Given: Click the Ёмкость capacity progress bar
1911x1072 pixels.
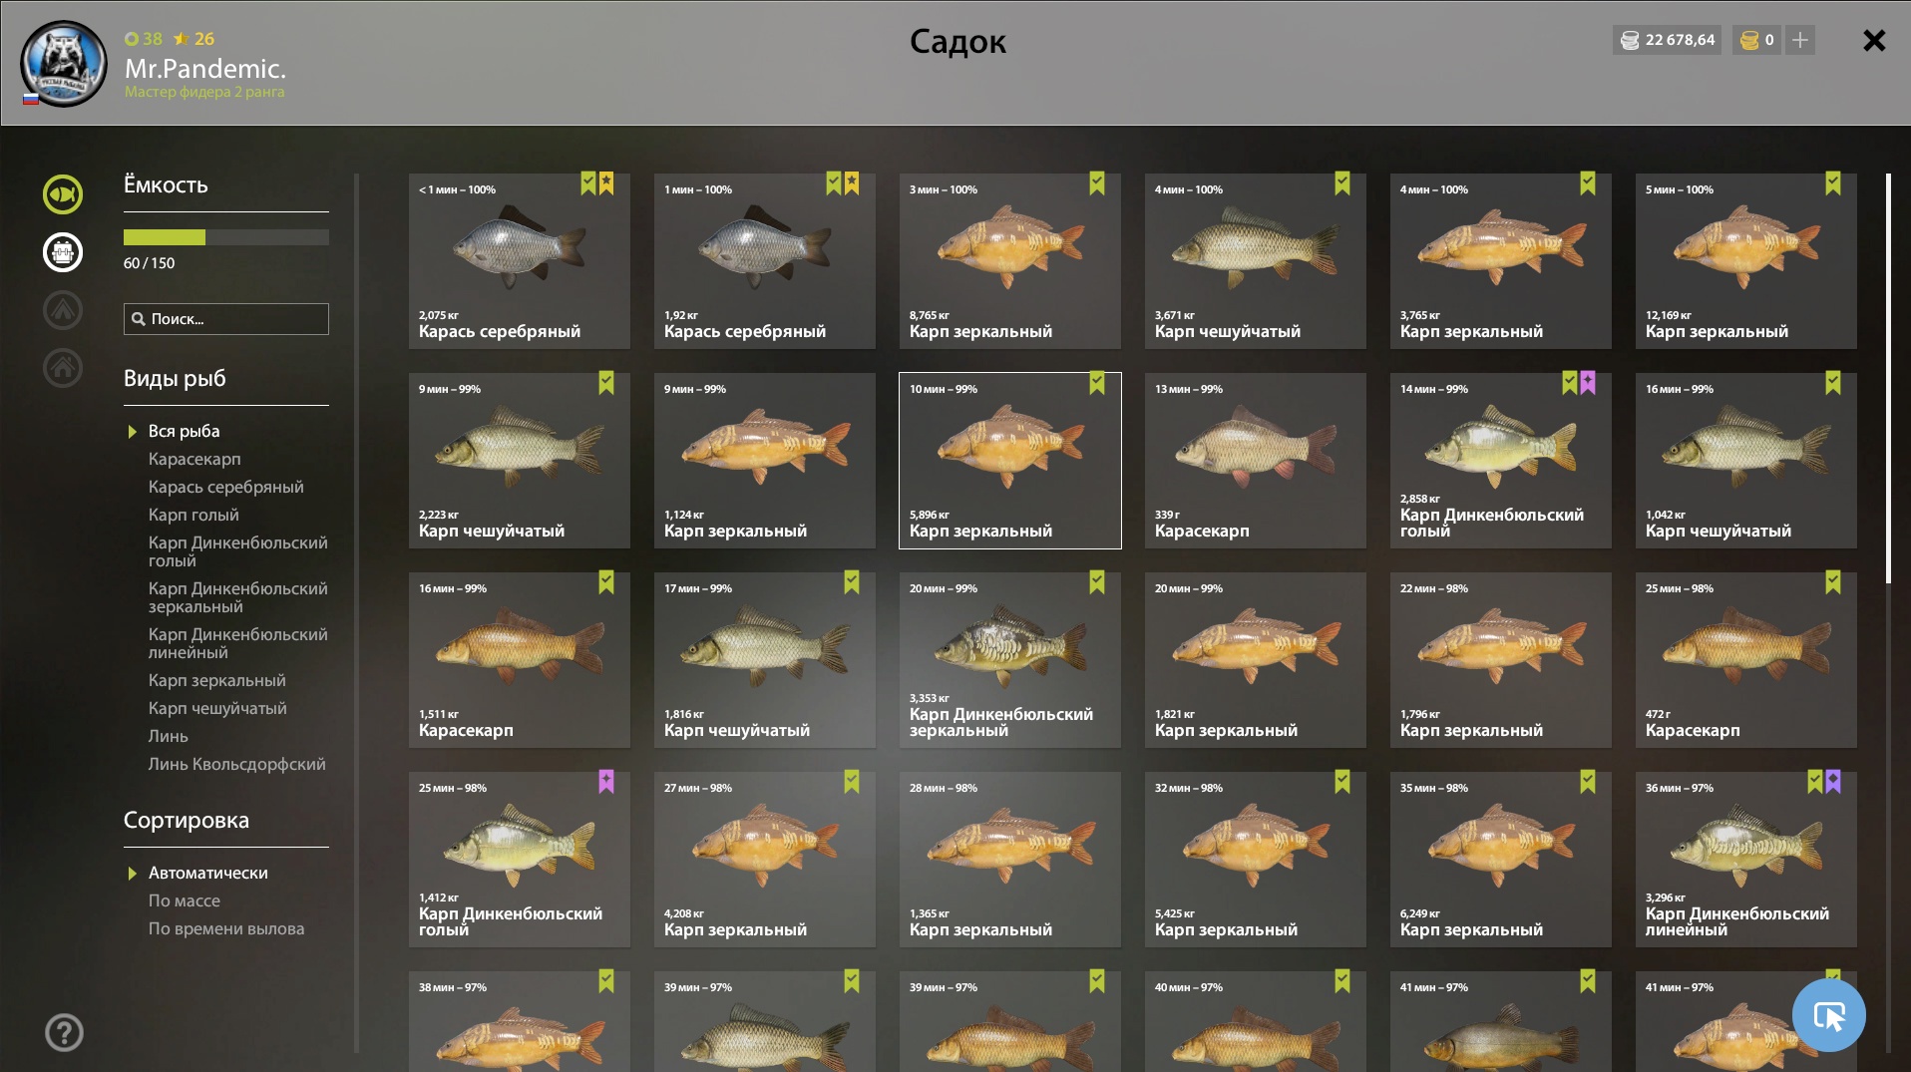Looking at the screenshot, I should (226, 237).
